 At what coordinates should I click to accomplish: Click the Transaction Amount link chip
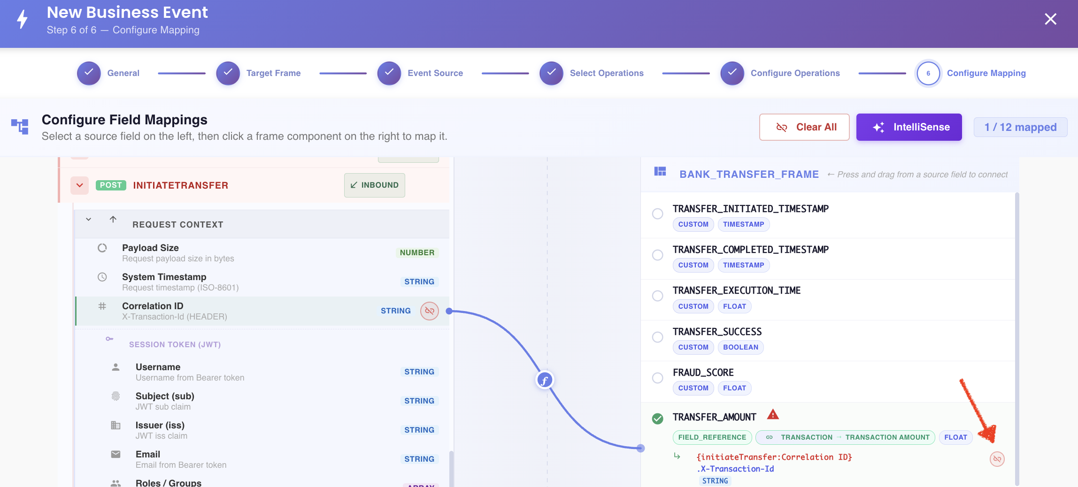(x=846, y=437)
